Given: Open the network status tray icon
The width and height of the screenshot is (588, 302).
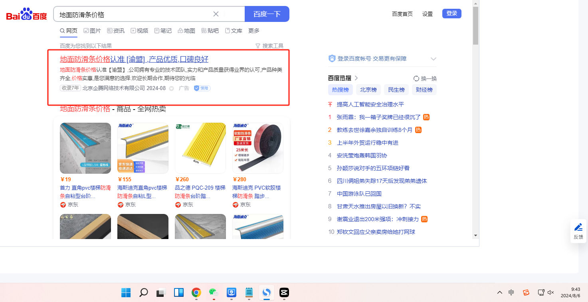Looking at the screenshot, I should pos(541,292).
